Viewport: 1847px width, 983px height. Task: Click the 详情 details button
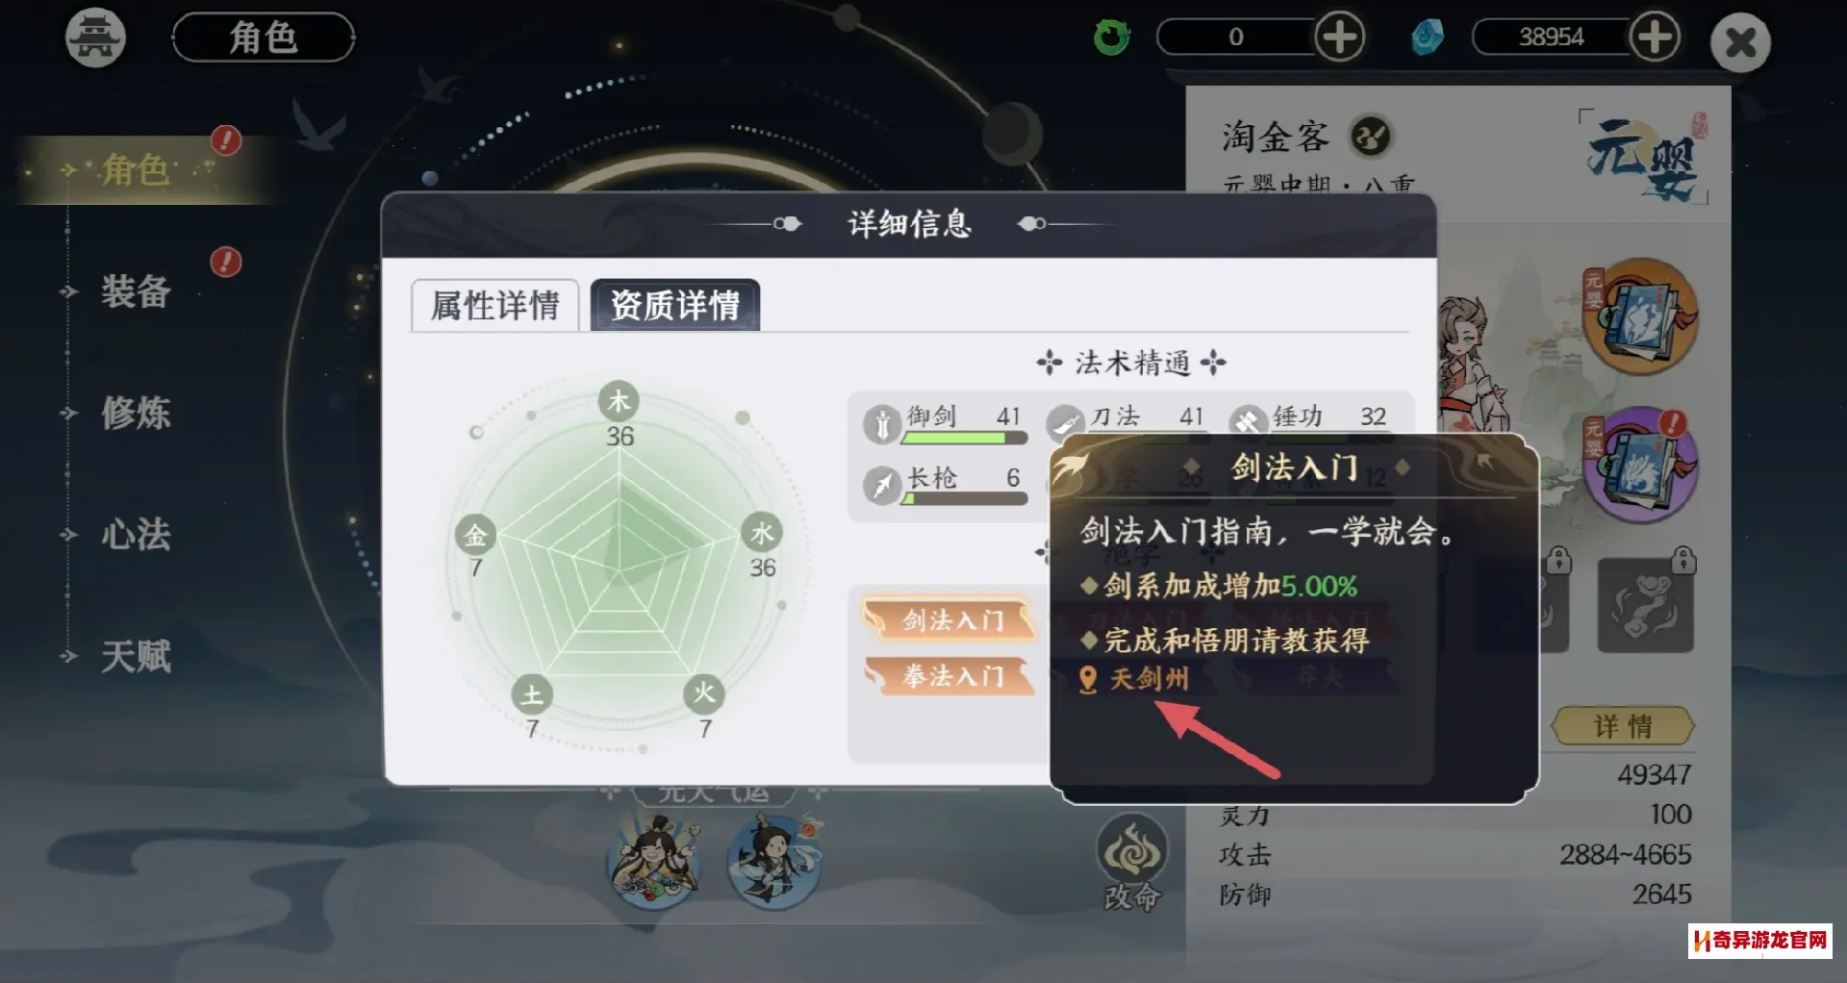pyautogui.click(x=1623, y=726)
